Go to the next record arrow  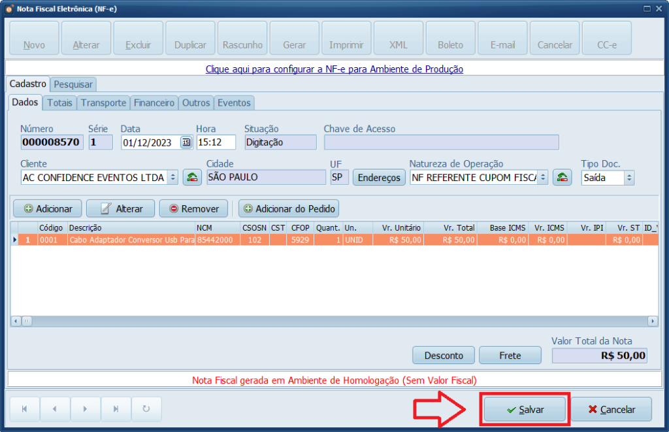click(x=85, y=409)
